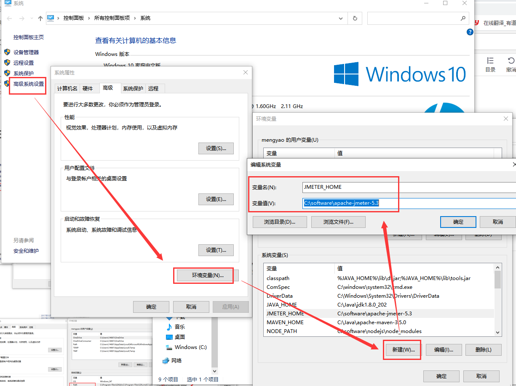
Task: Confirm 编辑系统变量 dialog with 确定
Action: (x=458, y=222)
